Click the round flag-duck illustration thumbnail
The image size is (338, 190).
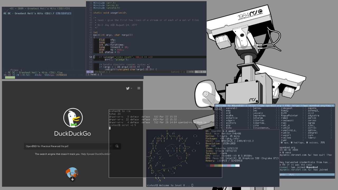(x=72, y=173)
